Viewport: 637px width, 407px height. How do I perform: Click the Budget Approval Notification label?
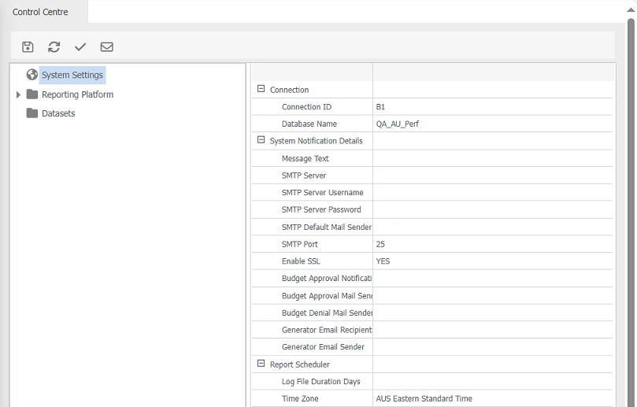(x=327, y=278)
